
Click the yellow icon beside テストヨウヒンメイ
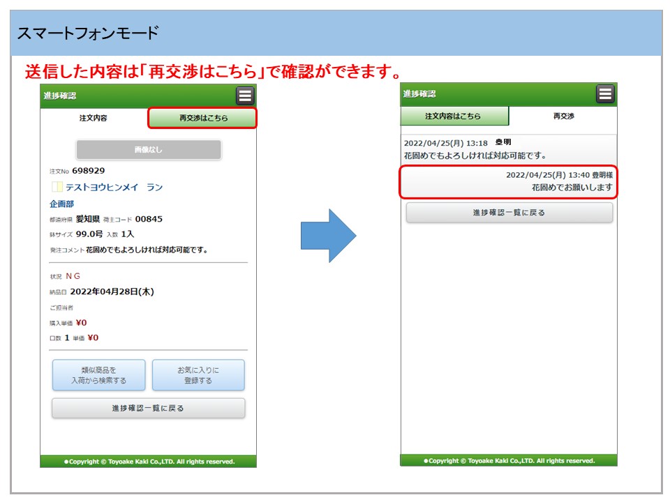(57, 188)
